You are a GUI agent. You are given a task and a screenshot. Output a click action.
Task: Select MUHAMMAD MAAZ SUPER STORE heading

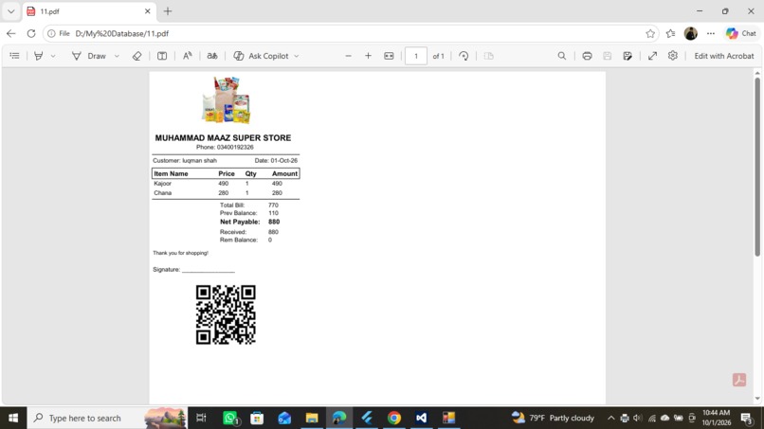click(223, 138)
